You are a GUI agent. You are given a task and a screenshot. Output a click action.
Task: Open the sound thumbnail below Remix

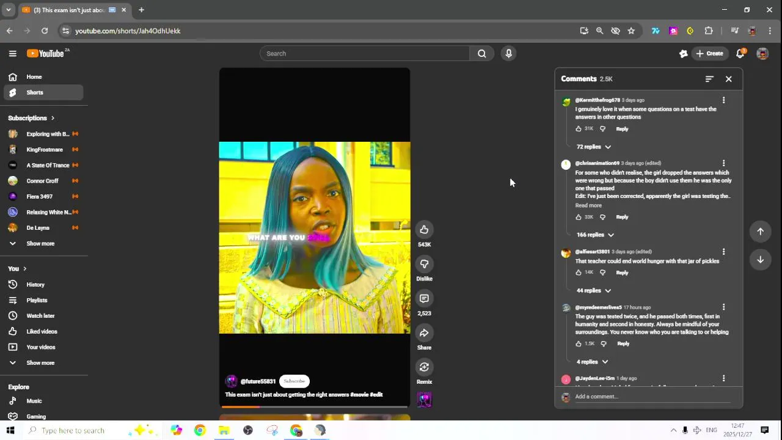tap(424, 400)
